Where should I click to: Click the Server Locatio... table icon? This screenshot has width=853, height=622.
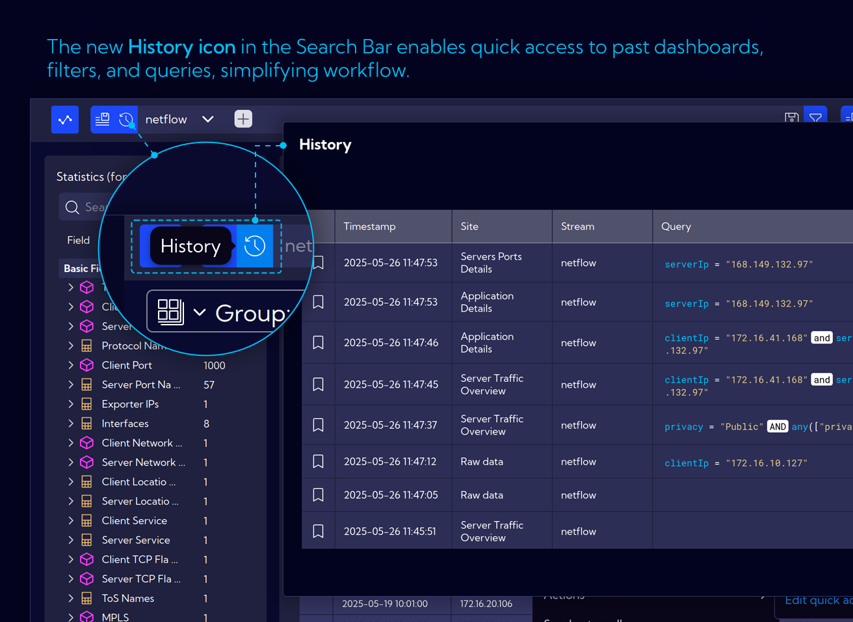86,501
